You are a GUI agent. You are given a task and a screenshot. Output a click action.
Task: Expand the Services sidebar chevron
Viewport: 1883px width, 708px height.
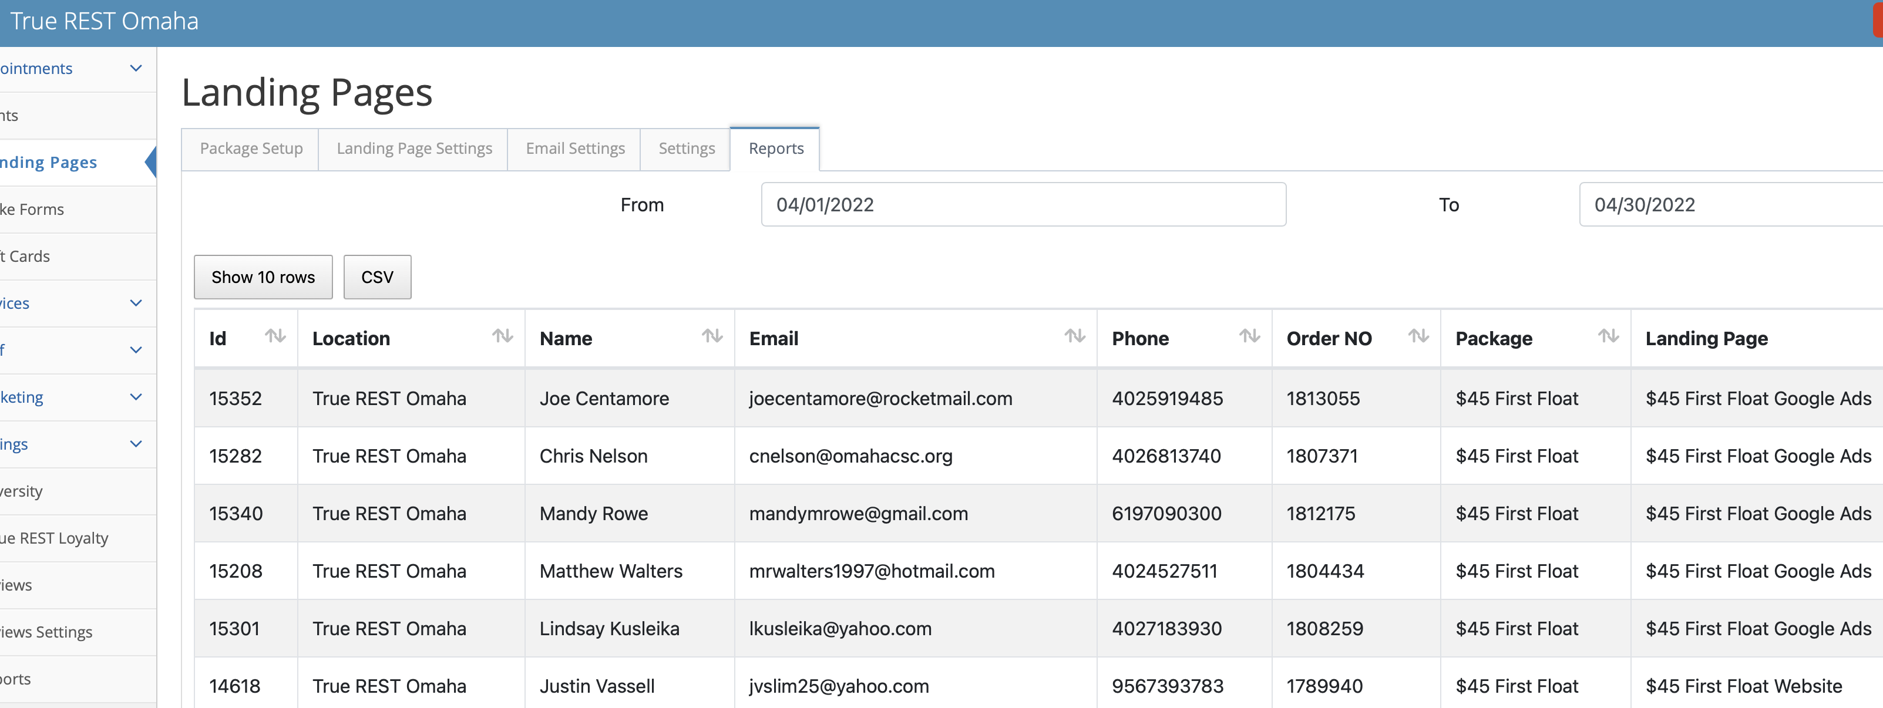pos(136,304)
